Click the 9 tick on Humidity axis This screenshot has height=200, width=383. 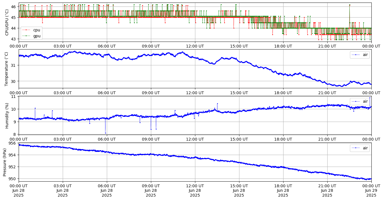[x=15, y=122]
